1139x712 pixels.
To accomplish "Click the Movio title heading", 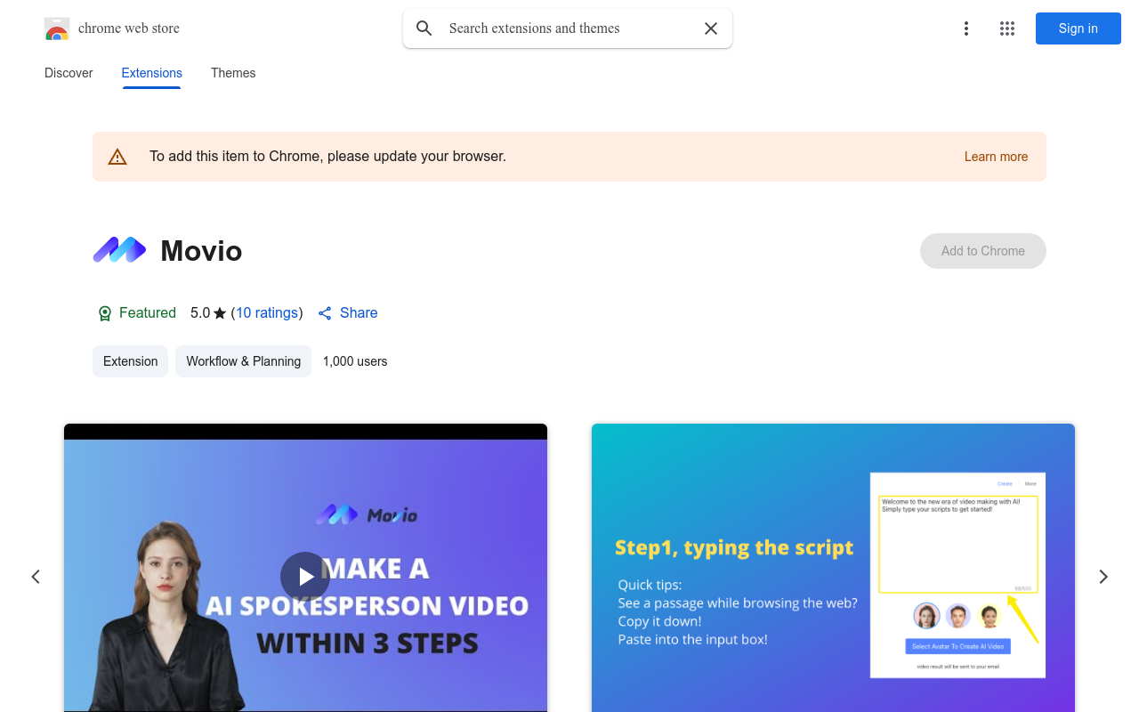I will pyautogui.click(x=201, y=251).
